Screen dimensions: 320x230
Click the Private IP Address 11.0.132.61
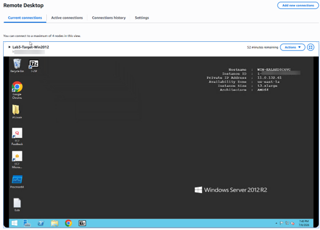(269, 78)
